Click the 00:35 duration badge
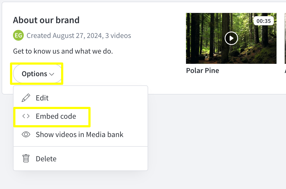Viewport: 286px width, 189px height. (x=264, y=21)
